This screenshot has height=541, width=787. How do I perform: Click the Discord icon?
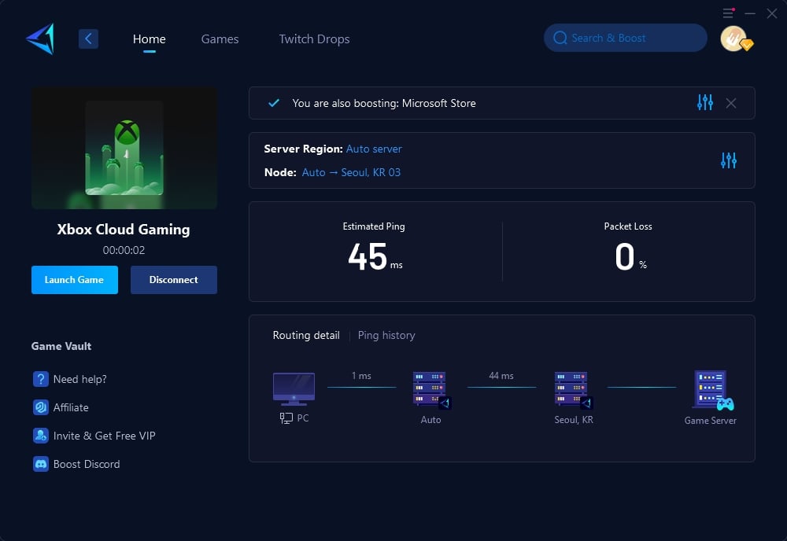41,464
